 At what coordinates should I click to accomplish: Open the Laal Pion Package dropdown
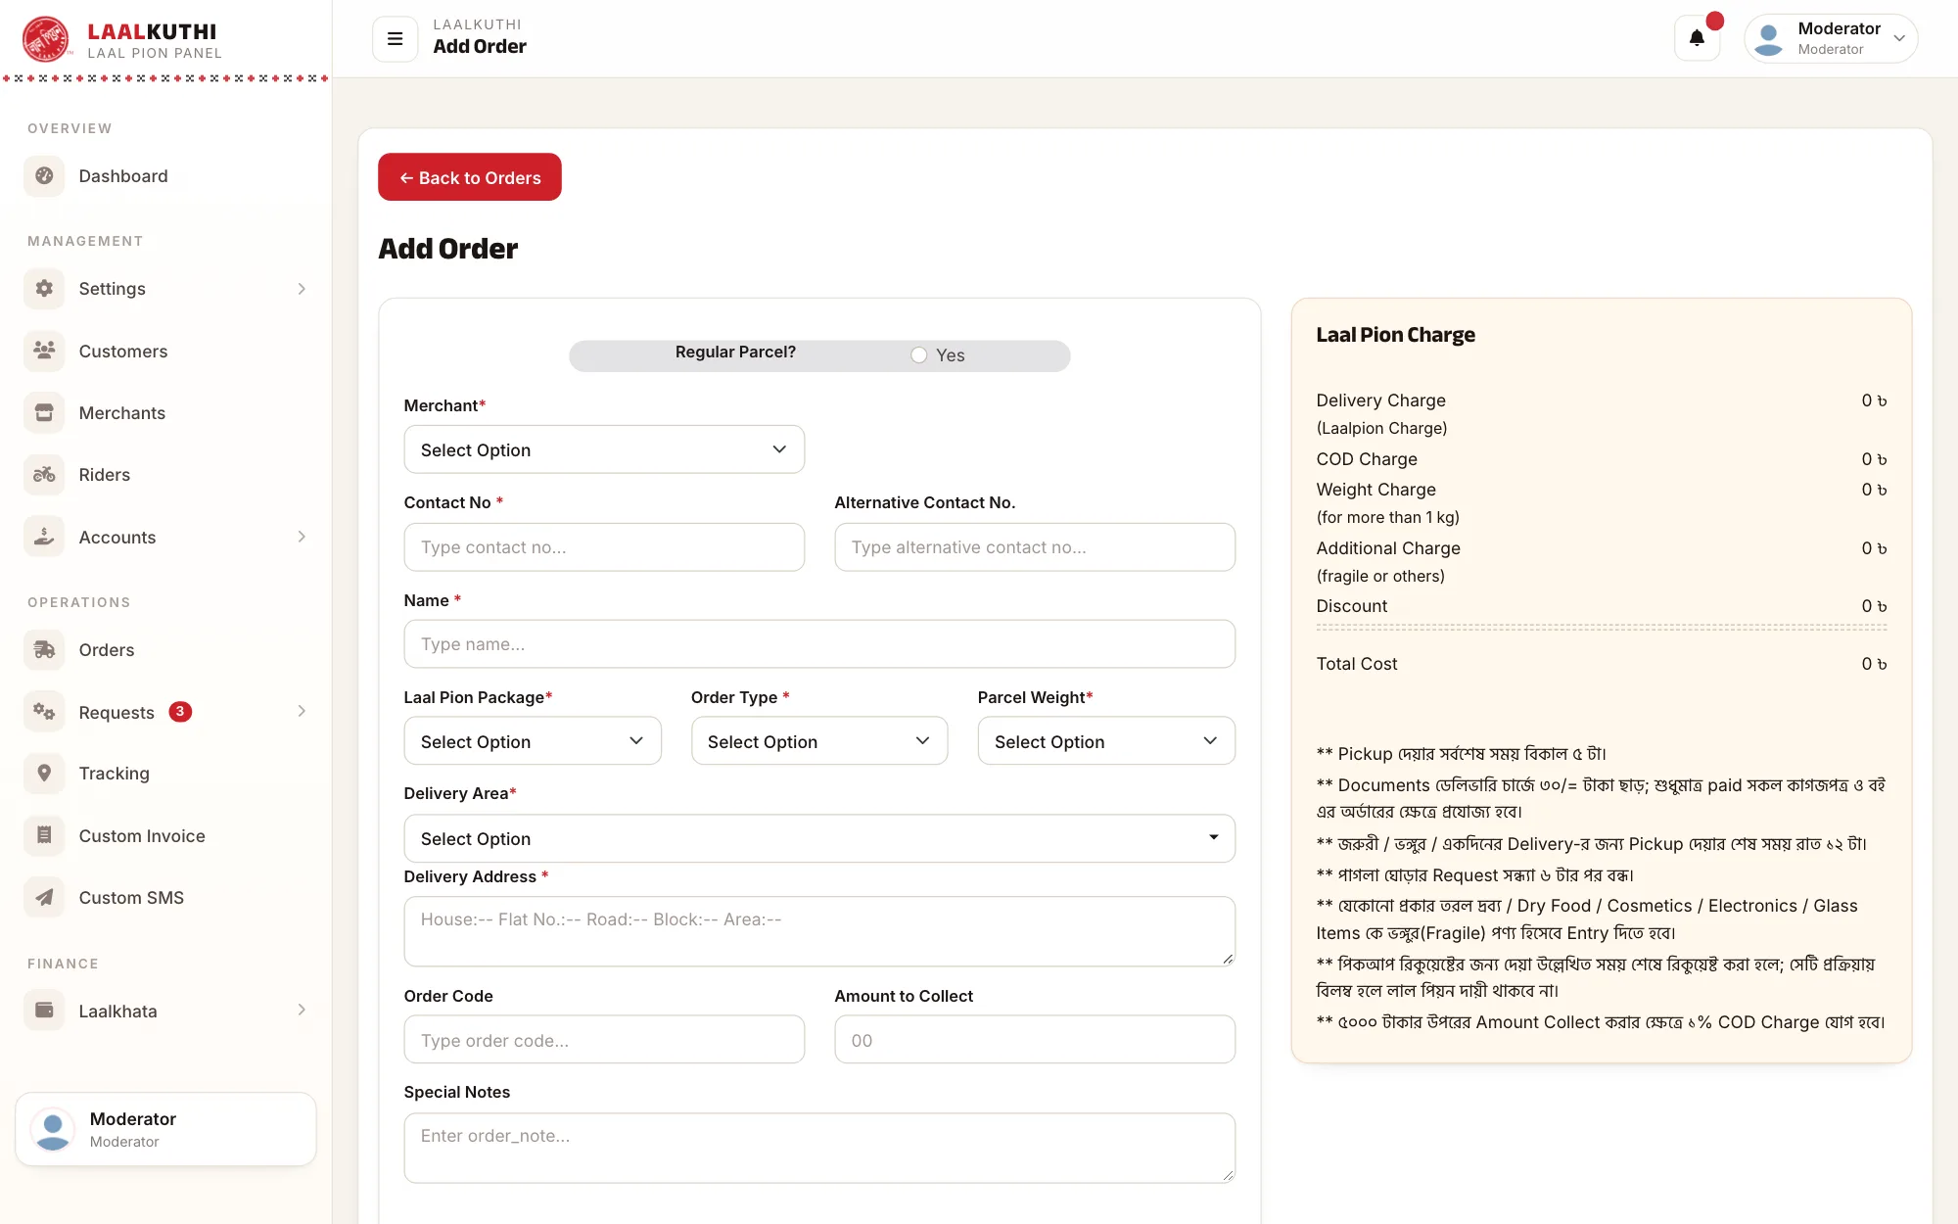pos(533,741)
